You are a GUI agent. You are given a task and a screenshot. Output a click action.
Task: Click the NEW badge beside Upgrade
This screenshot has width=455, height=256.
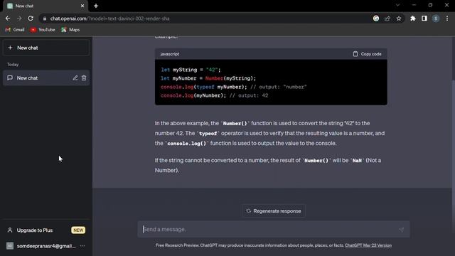(x=78, y=230)
